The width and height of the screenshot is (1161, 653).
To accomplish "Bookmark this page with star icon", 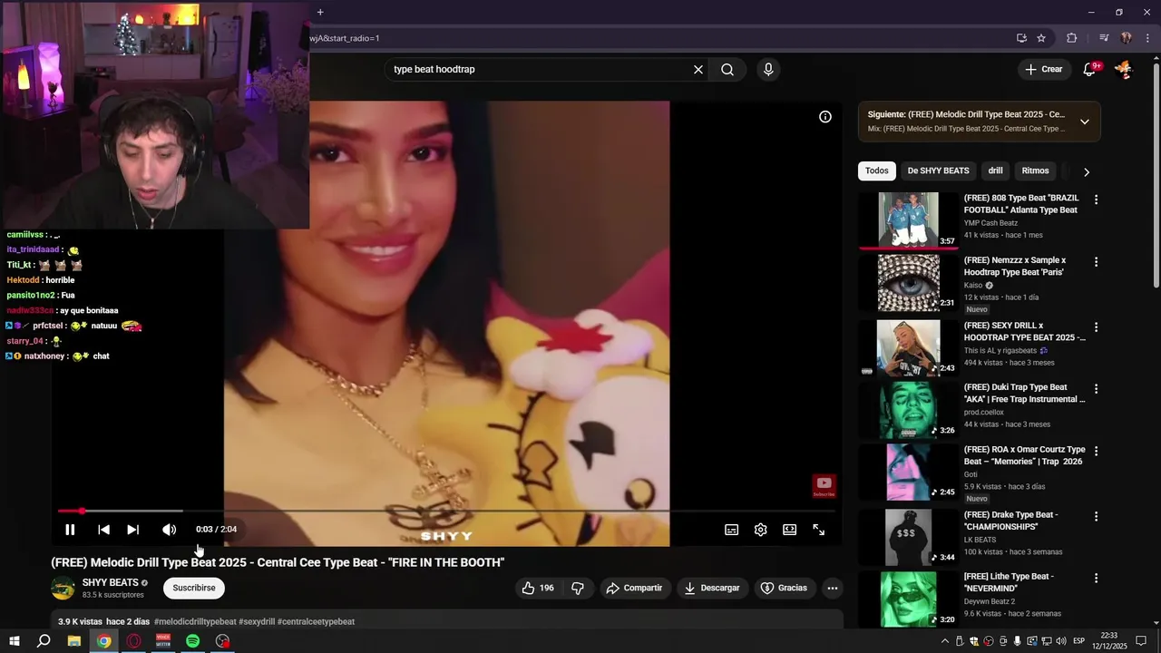I will tap(1041, 38).
